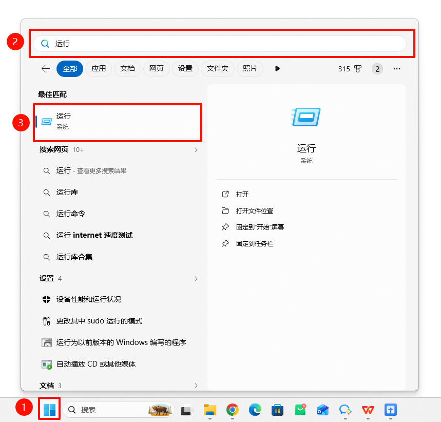Expand the 文档 results section
The image size is (441, 422).
click(x=196, y=386)
